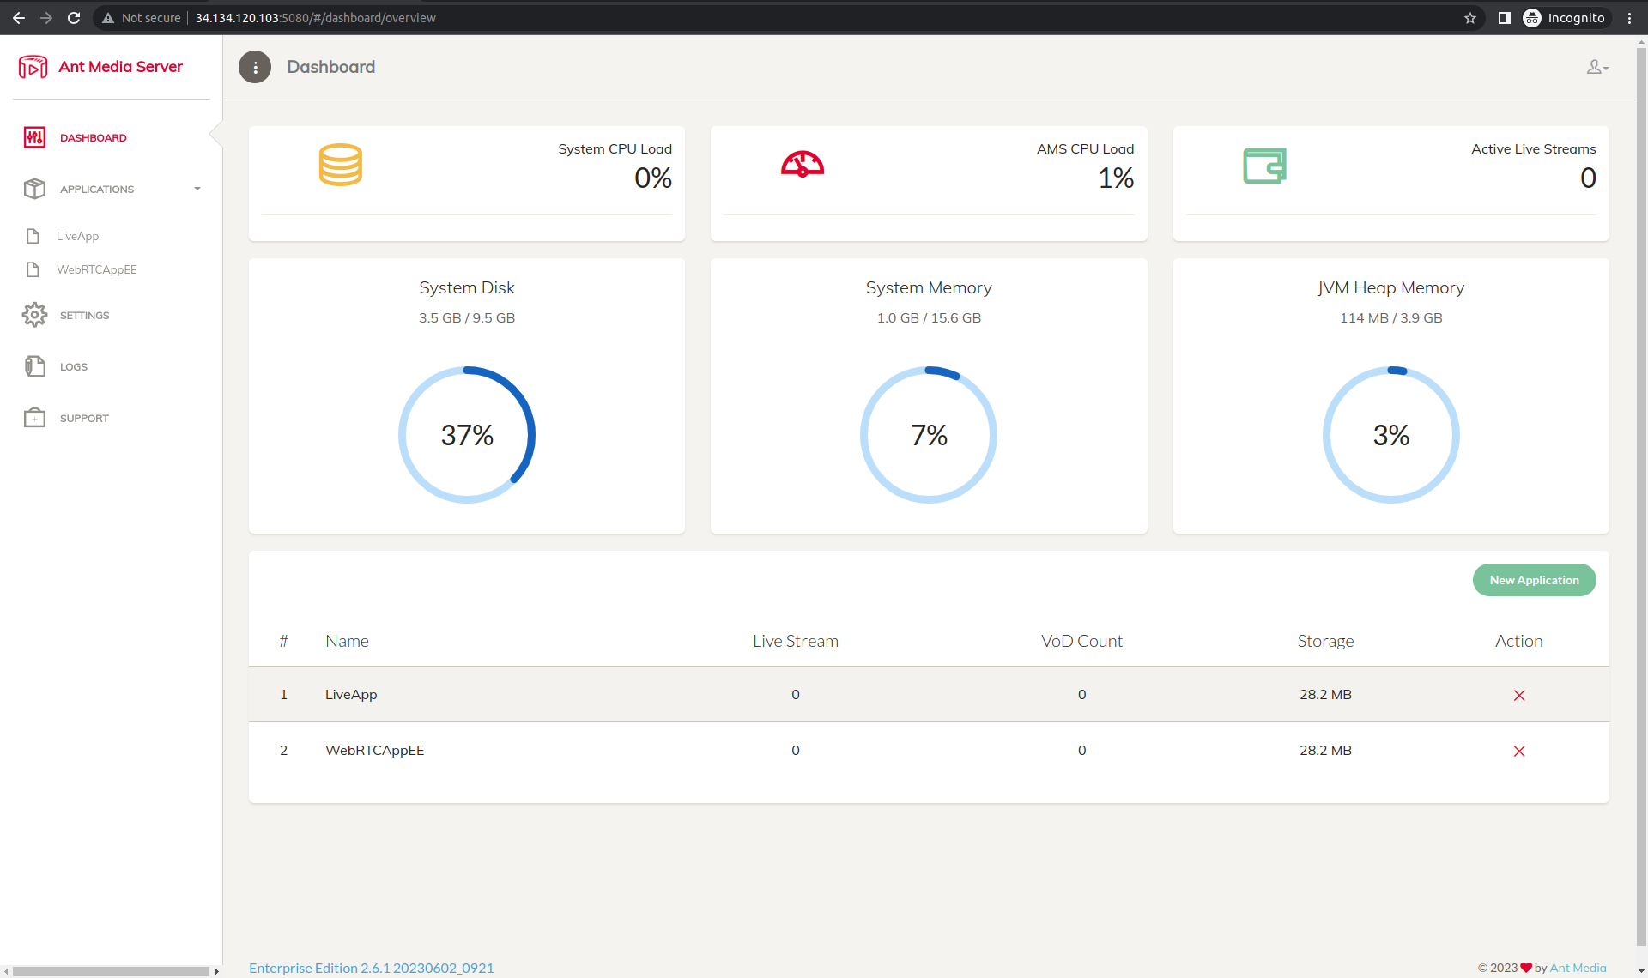Open the Logs section
The image size is (1648, 978).
pos(74,367)
